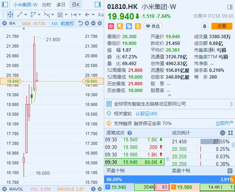This screenshot has width=235, height=192.
Task: Collapse the quote details with up chevron
Action: coord(169,95)
